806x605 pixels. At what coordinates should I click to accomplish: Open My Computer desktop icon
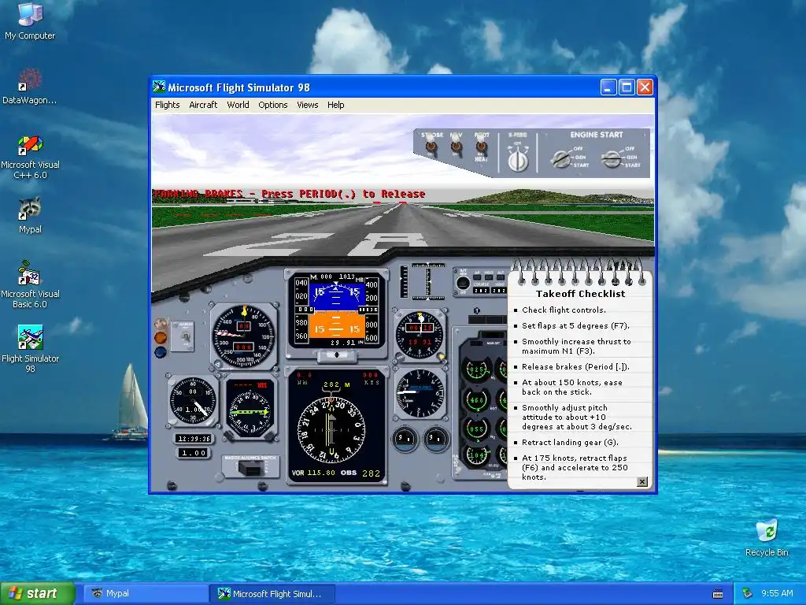pyautogui.click(x=30, y=20)
